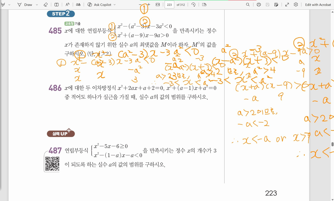334x201 pixels.
Task: Click the Add text box icon
Action: point(56,5)
